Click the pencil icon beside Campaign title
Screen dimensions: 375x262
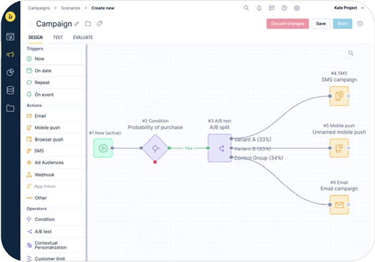77,24
